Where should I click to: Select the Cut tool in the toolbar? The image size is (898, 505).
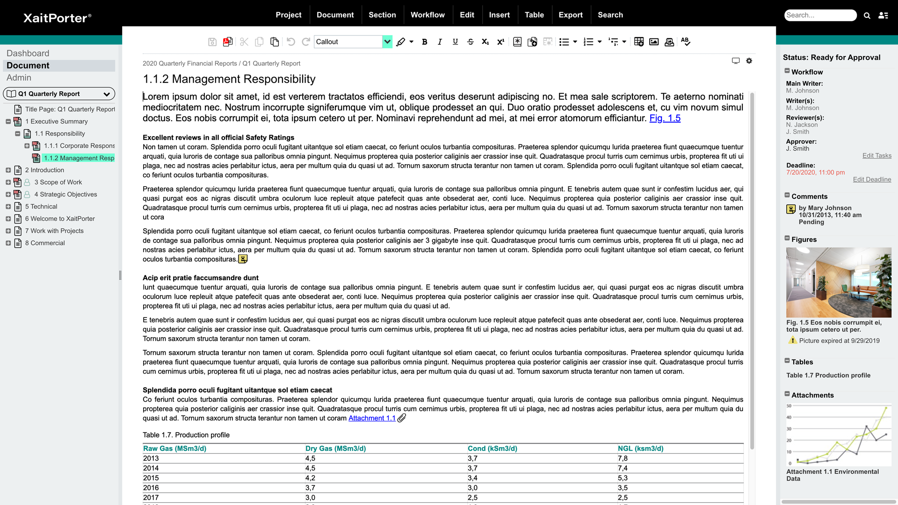[x=244, y=42]
